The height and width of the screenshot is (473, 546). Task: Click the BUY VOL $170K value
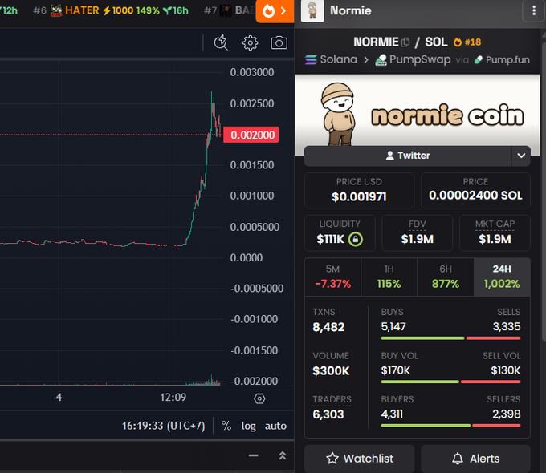point(396,370)
